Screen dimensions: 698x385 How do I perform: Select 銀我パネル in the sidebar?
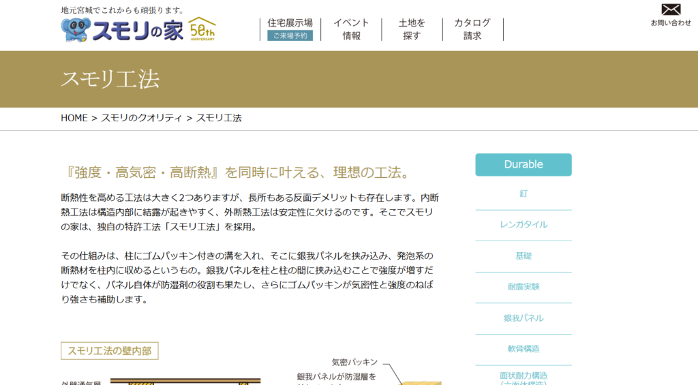523,318
